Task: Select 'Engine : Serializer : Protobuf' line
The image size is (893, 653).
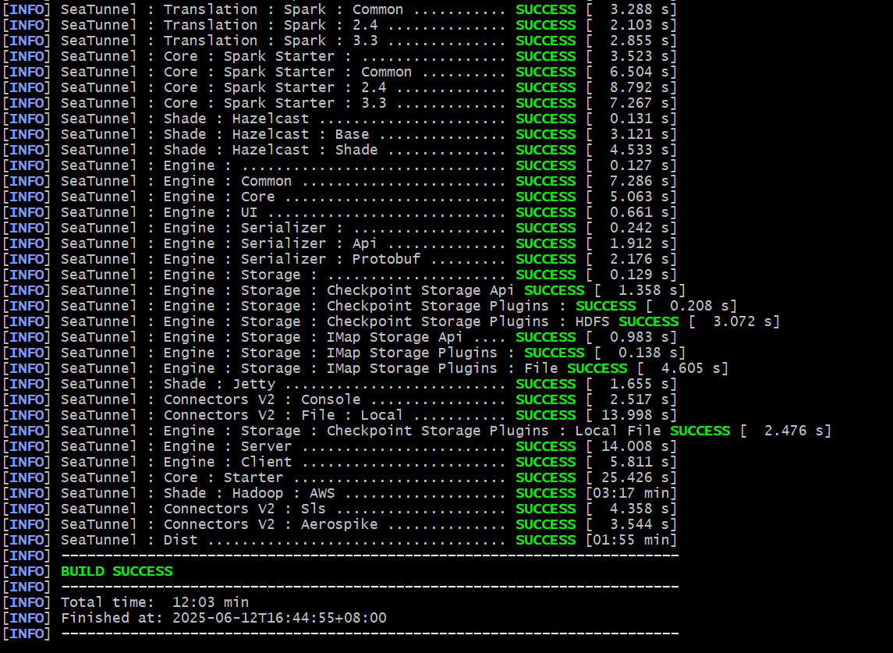Action: 339,259
